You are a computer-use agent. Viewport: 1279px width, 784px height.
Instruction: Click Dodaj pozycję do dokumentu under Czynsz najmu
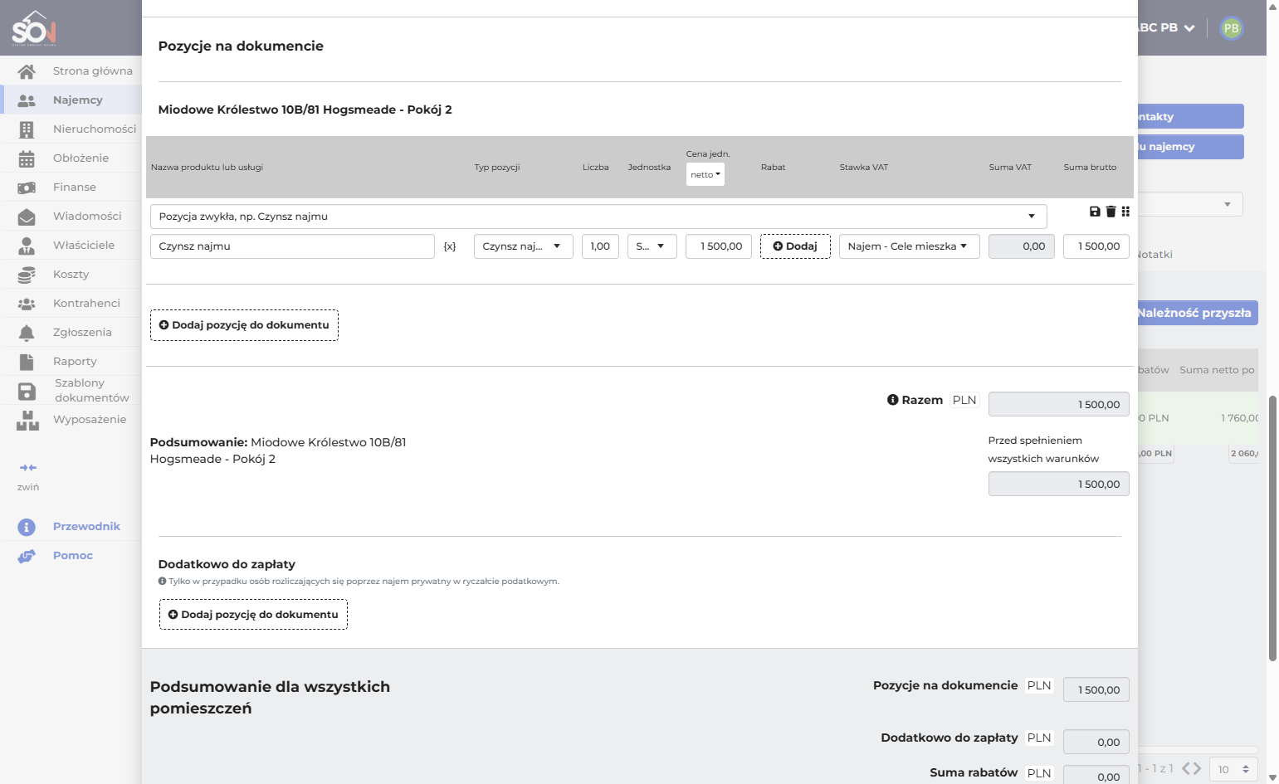[x=244, y=325]
